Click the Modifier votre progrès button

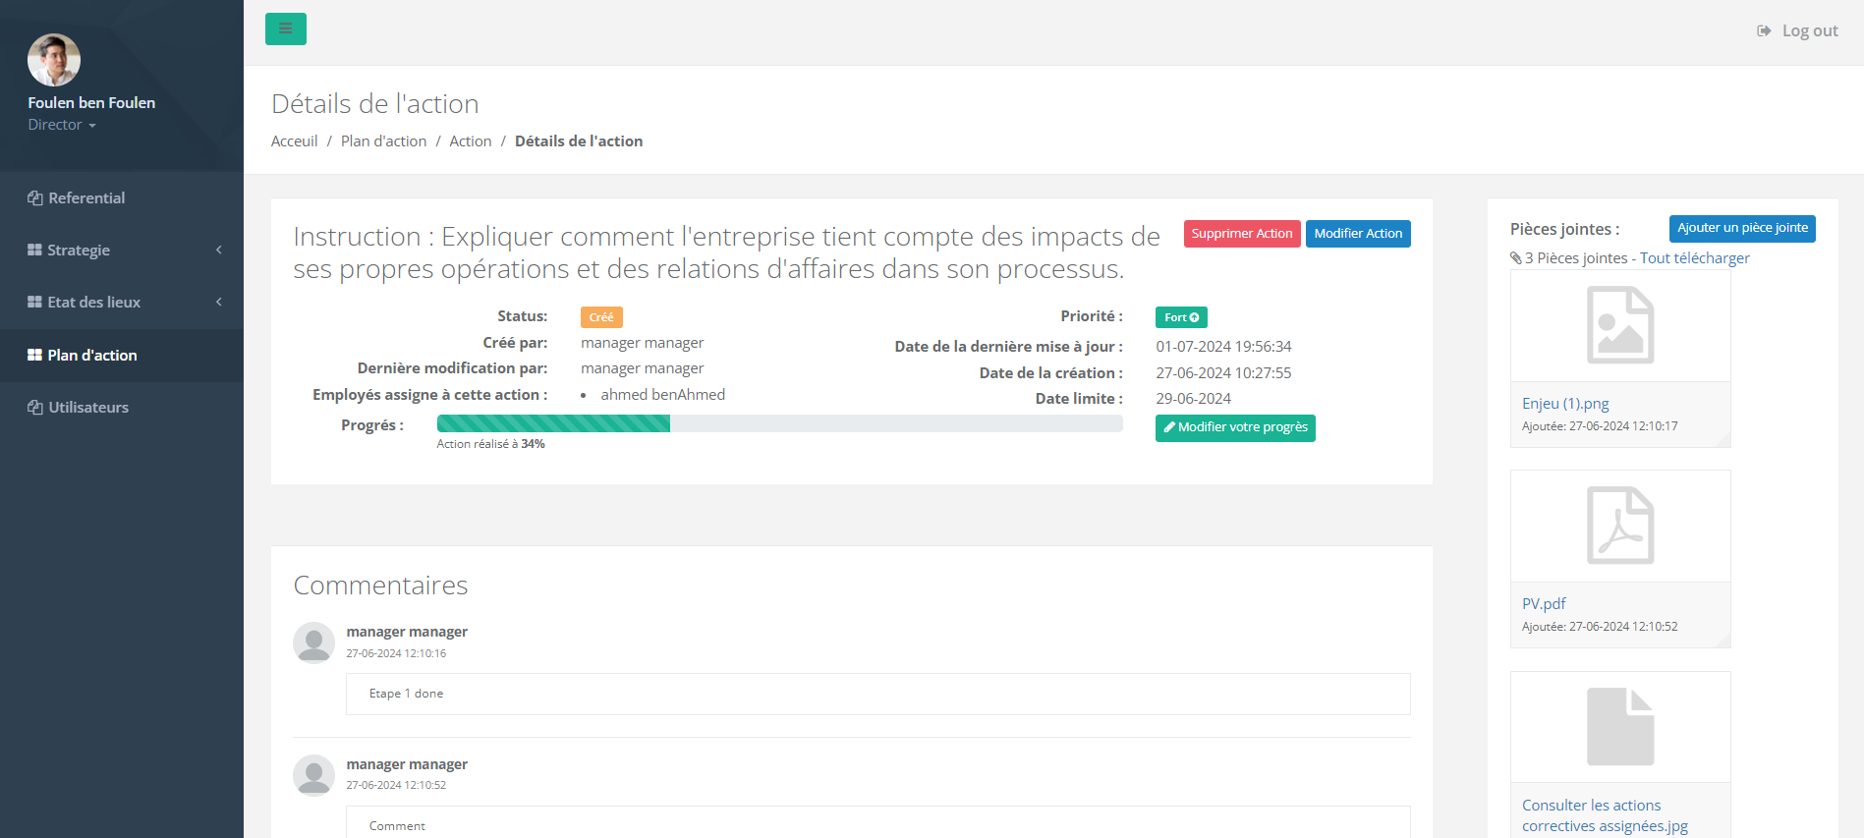(x=1234, y=427)
